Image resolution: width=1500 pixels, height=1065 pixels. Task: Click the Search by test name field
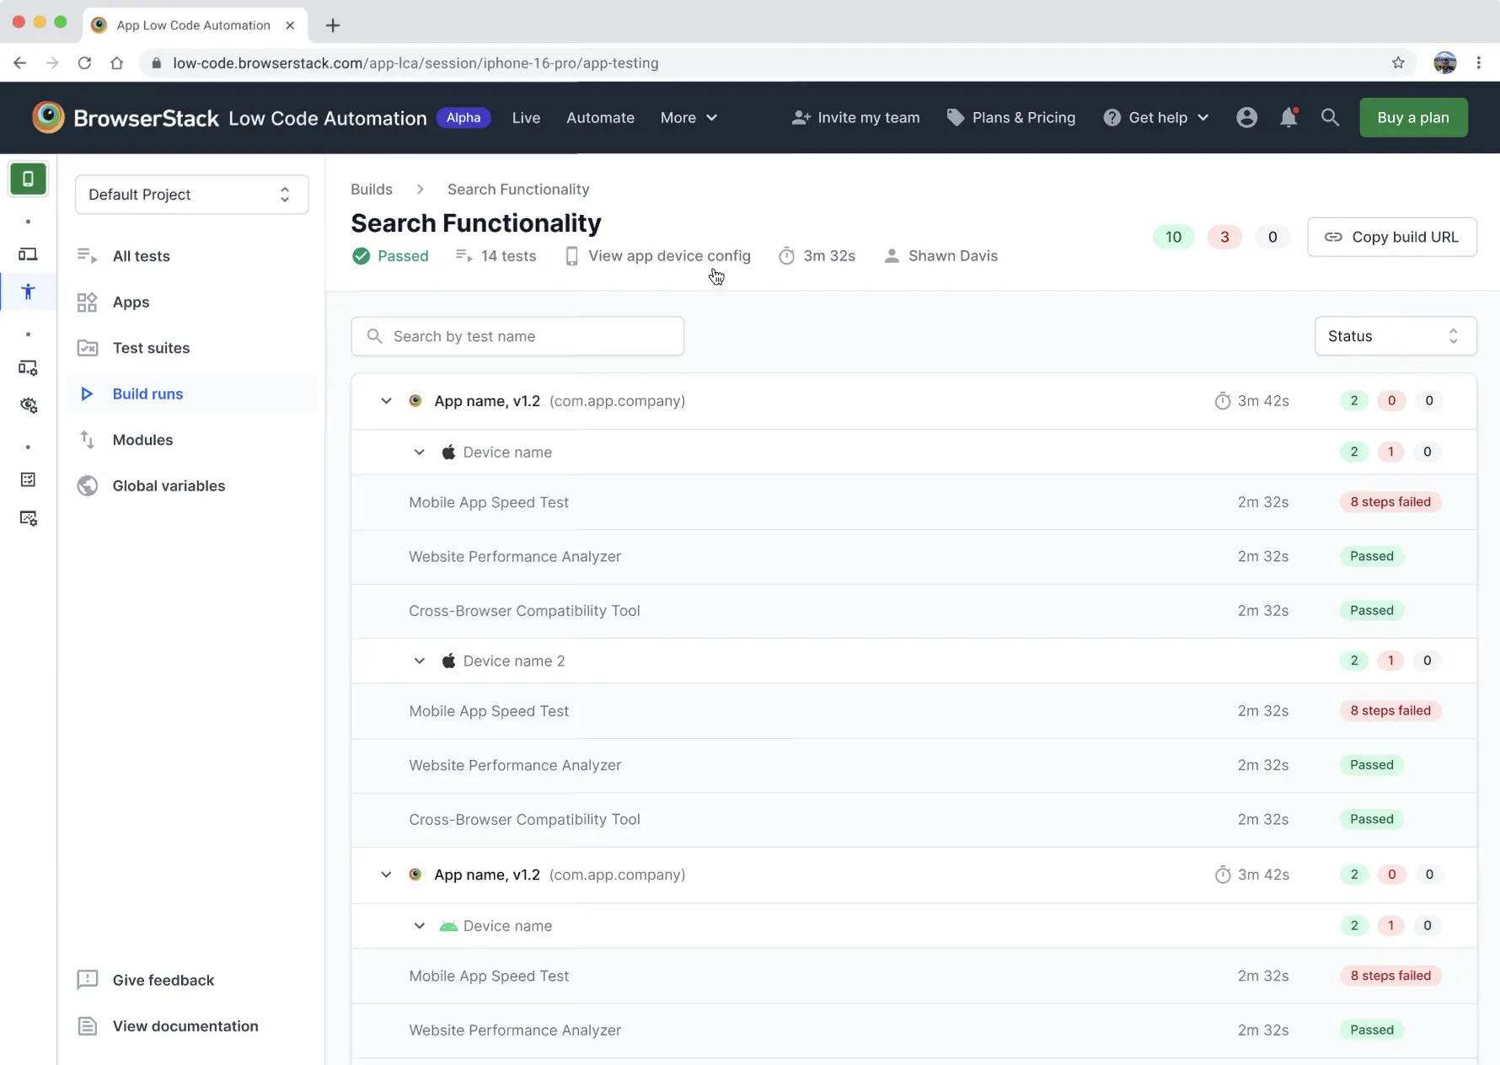coord(517,335)
